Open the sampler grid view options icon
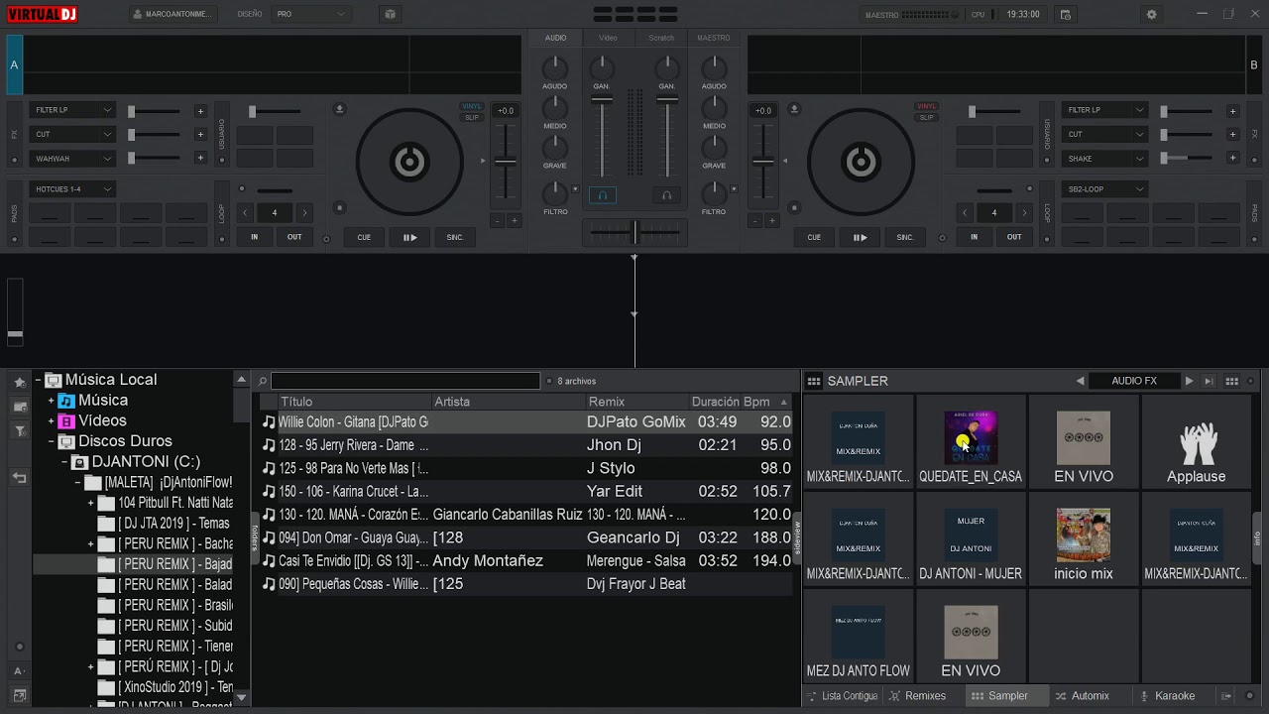The width and height of the screenshot is (1269, 714). tap(1232, 381)
